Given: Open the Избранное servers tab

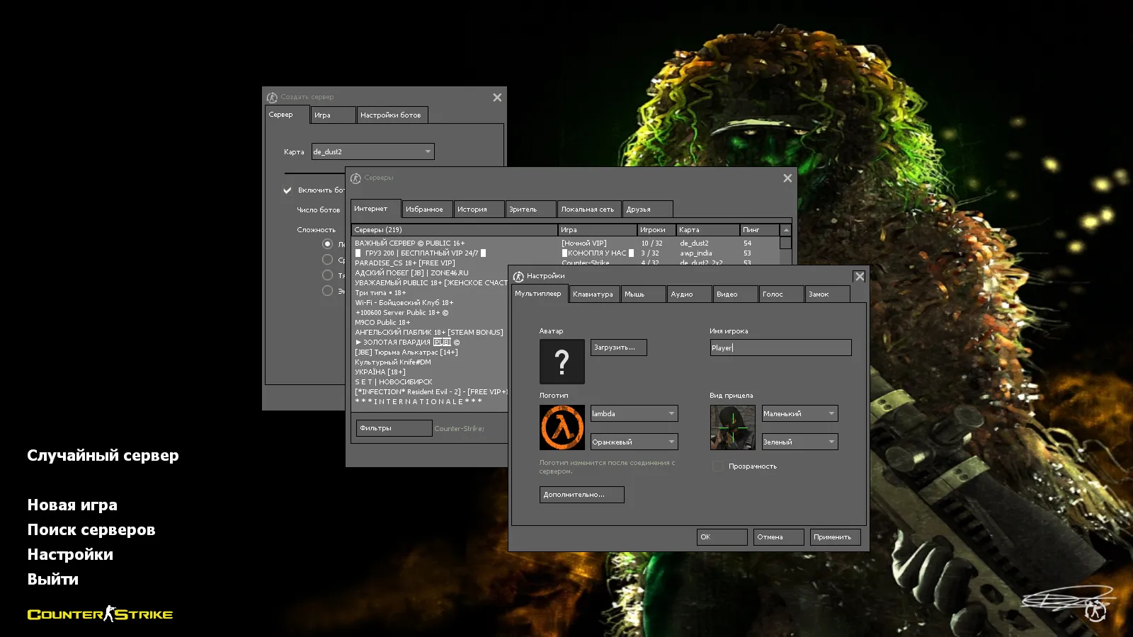Looking at the screenshot, I should [x=425, y=210].
